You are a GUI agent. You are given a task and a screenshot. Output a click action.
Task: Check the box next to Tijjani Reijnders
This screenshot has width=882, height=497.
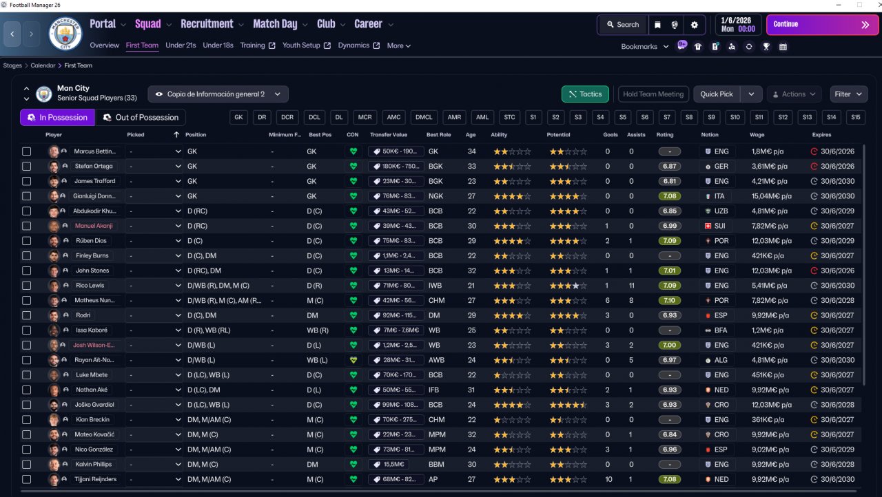[x=27, y=479]
